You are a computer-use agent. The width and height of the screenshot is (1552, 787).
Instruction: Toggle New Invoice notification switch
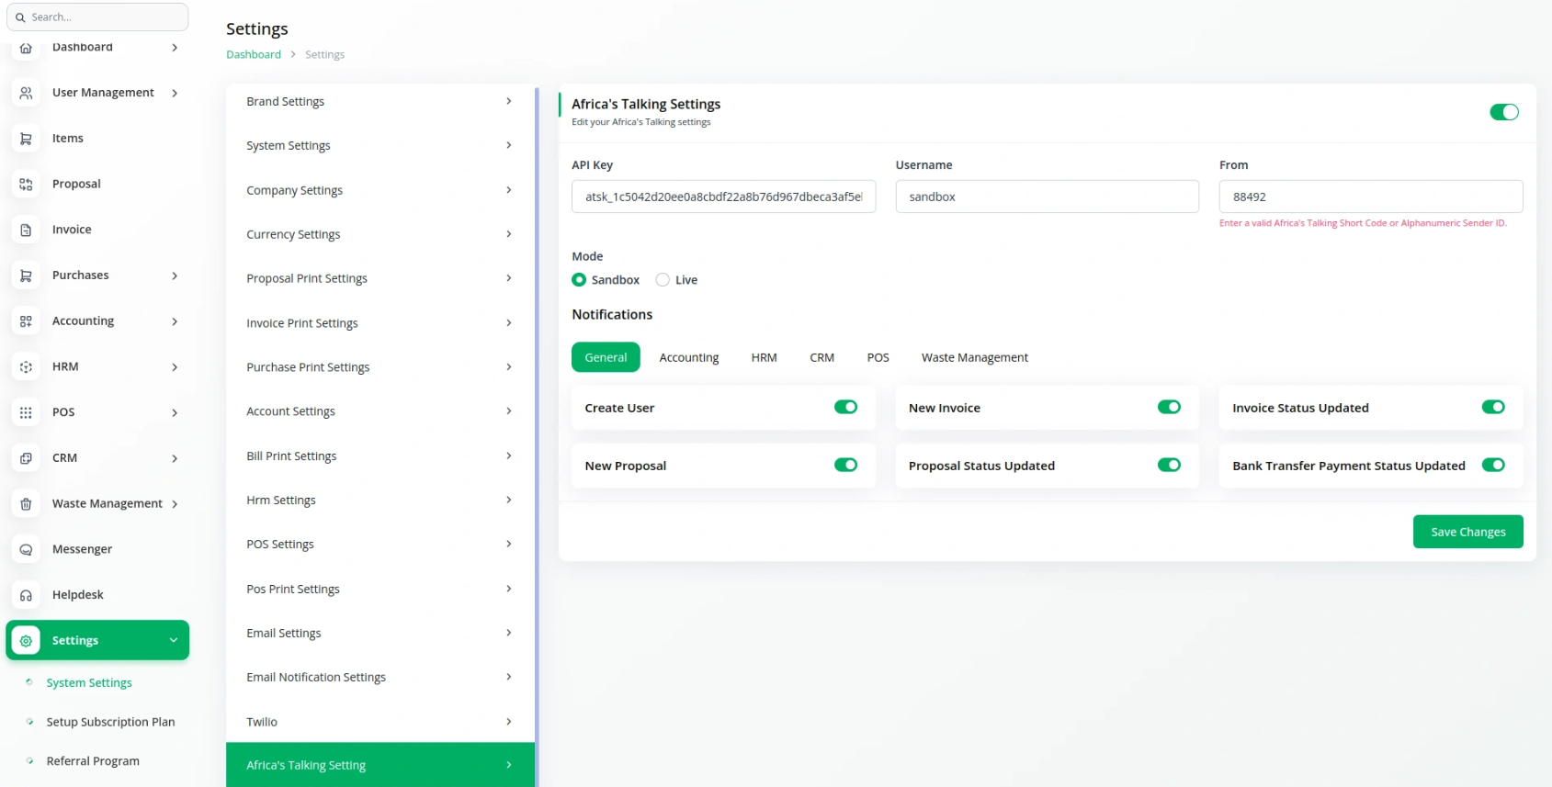pos(1169,407)
